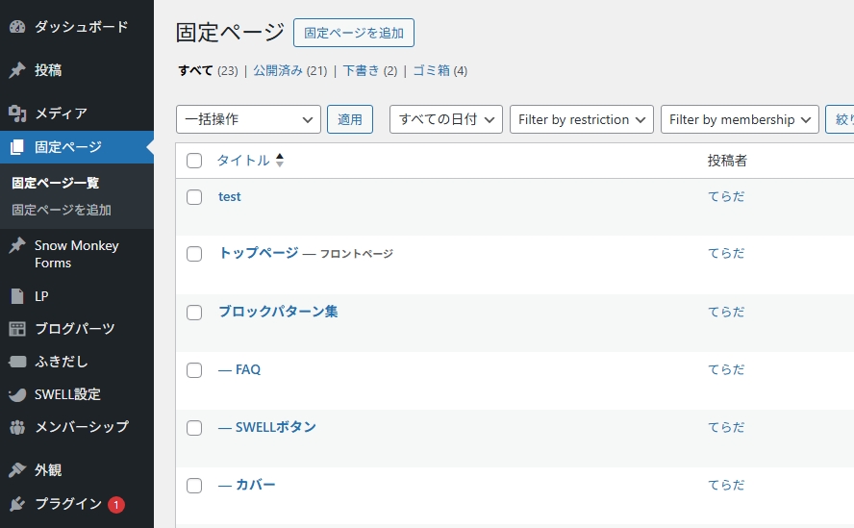854x528 pixels.
Task: Expand the すべての日付 date filter
Action: (445, 119)
